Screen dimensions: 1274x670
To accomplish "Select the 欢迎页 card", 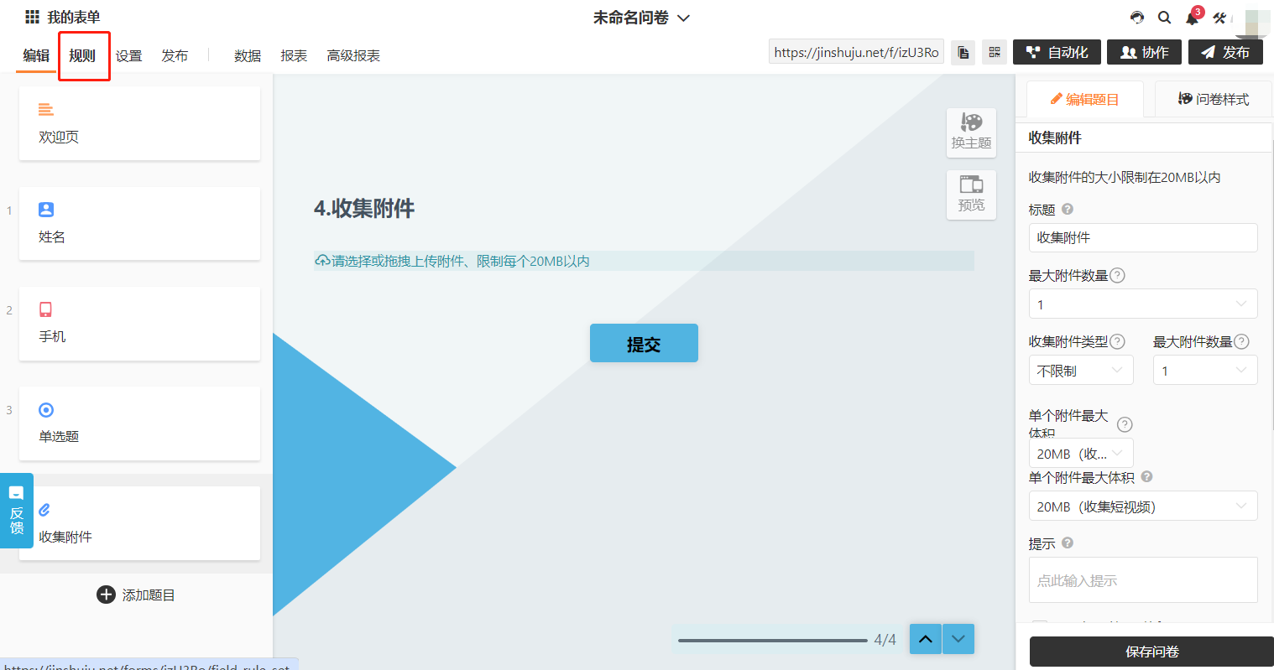I will tap(139, 123).
